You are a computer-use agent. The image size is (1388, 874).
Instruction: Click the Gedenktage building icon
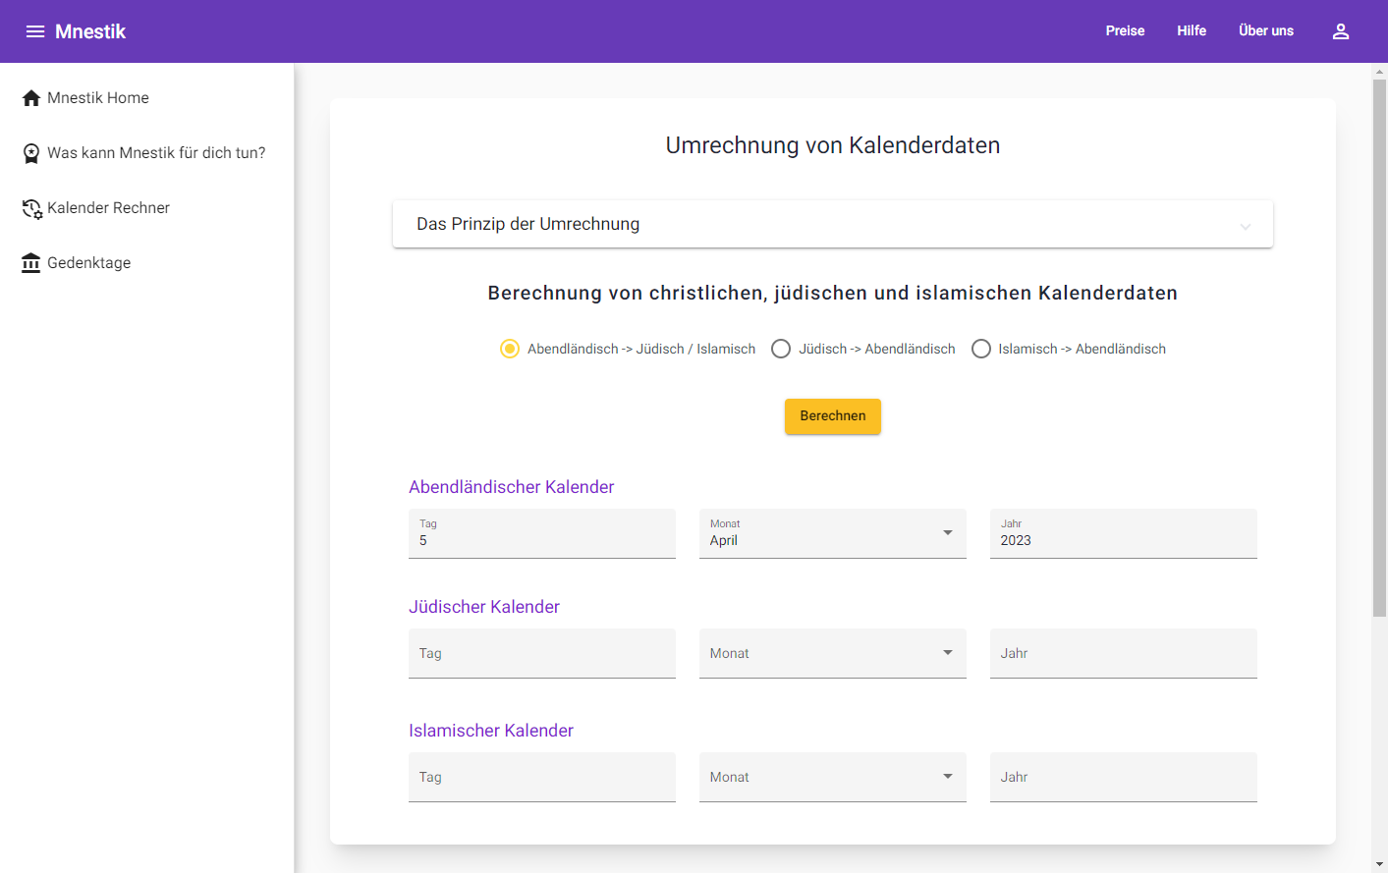(31, 263)
